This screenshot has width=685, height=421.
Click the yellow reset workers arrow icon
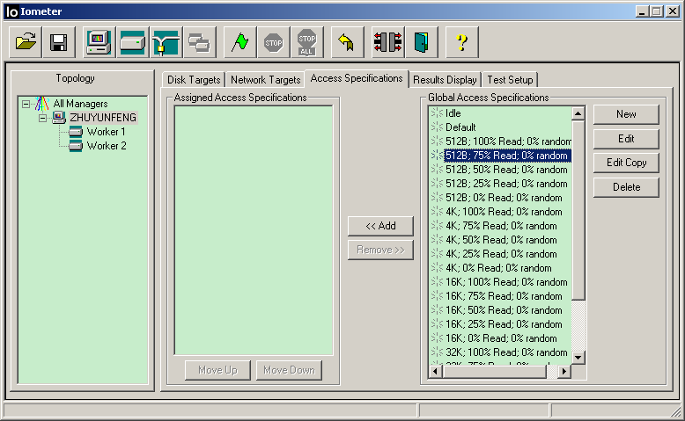(x=347, y=42)
